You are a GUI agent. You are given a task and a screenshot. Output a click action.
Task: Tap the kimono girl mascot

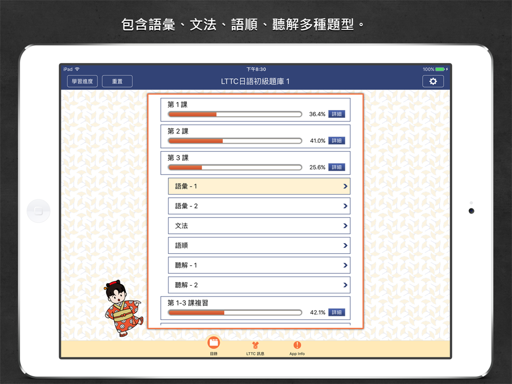tap(123, 308)
